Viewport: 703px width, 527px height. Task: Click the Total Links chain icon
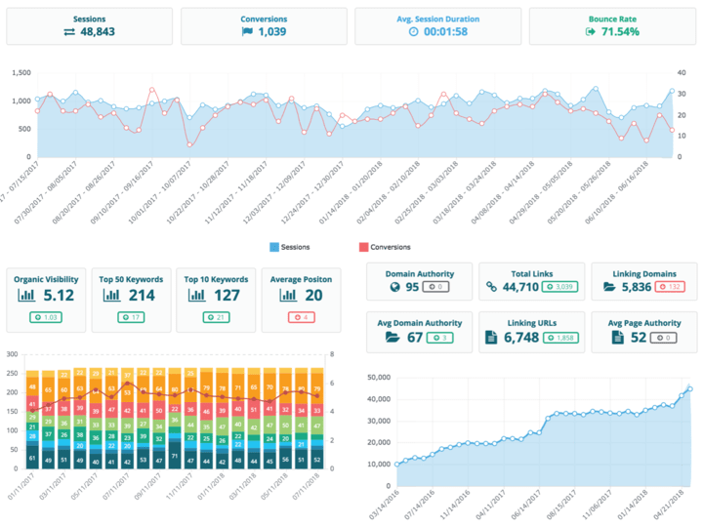click(493, 288)
